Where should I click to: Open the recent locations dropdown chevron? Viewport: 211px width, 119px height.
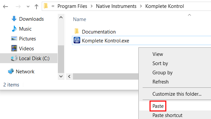click(28, 7)
